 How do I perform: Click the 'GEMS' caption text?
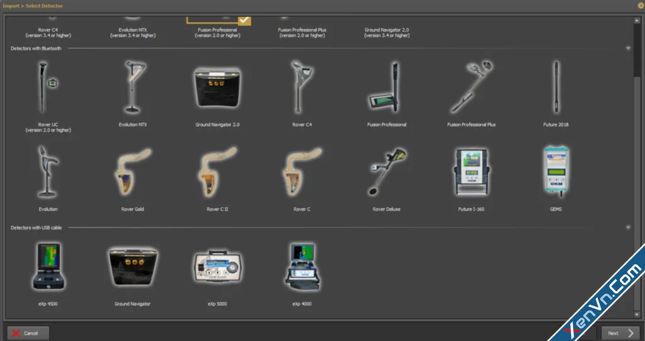tap(556, 209)
